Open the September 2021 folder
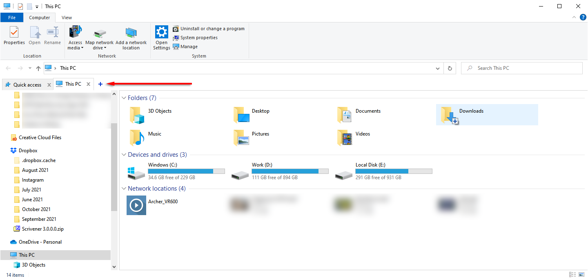 click(39, 219)
